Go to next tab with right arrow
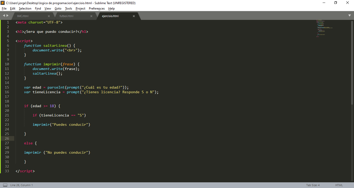 coord(8,16)
